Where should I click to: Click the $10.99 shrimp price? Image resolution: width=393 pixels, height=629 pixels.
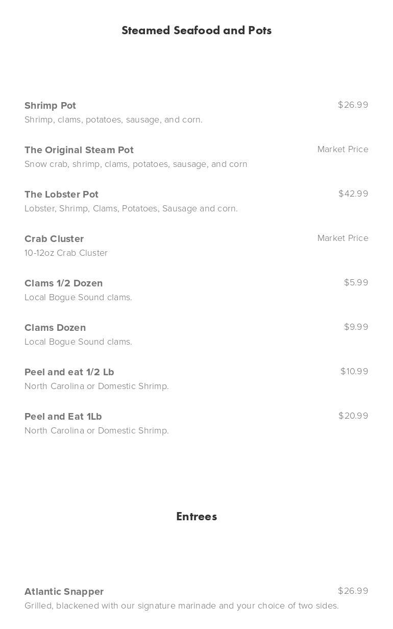[x=354, y=372]
